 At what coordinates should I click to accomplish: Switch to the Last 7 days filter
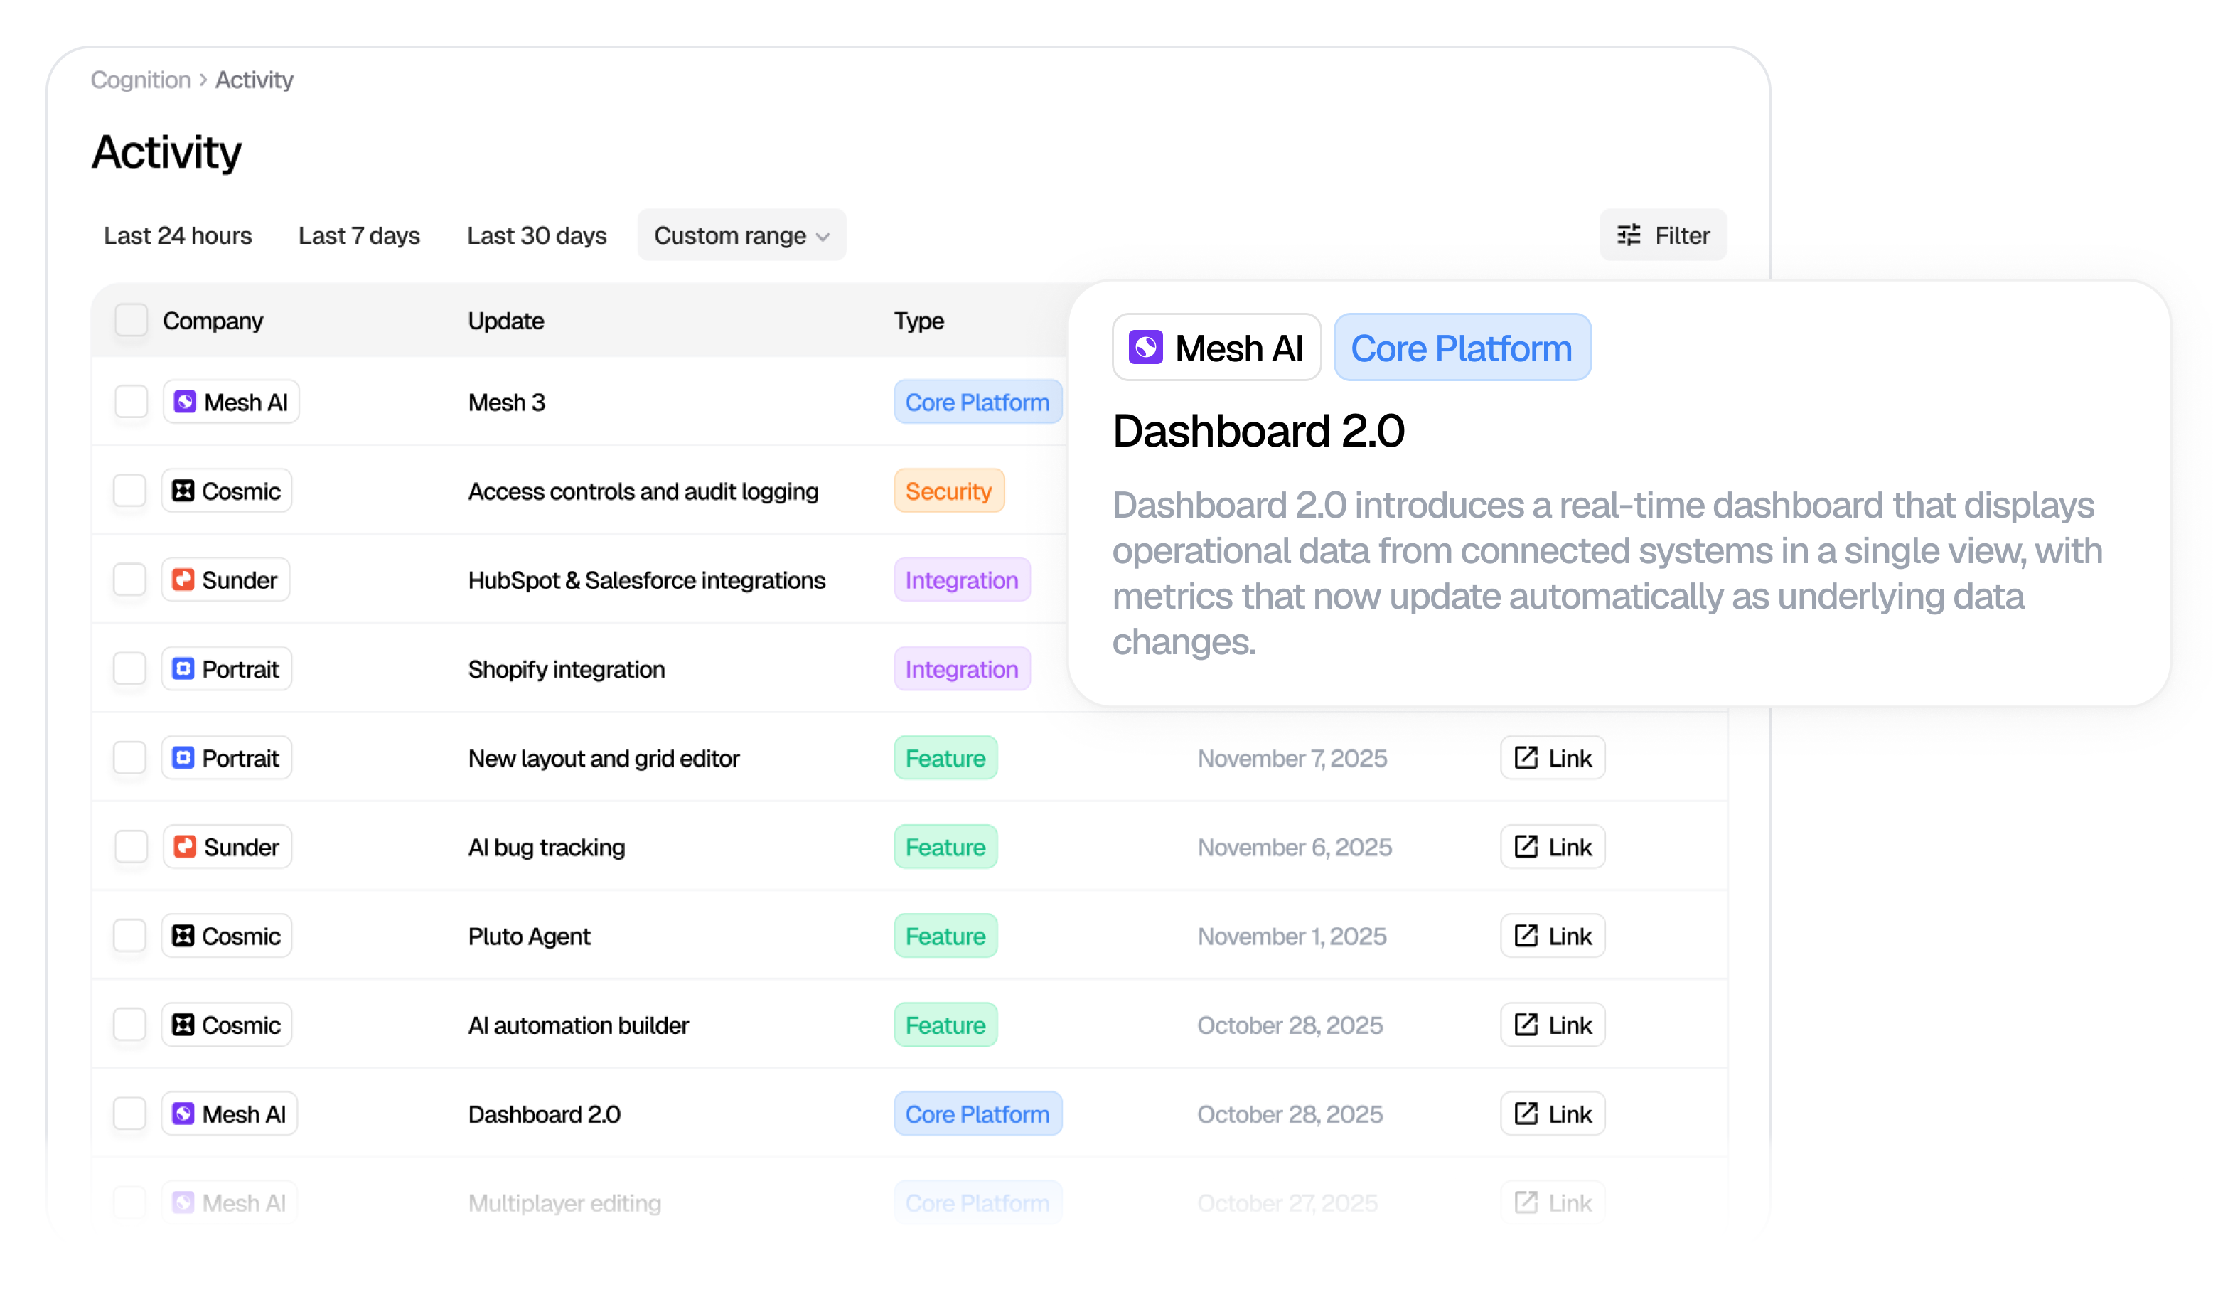point(358,234)
